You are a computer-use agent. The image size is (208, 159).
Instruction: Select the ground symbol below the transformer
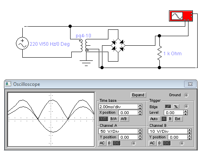pyautogui.click(x=86, y=63)
